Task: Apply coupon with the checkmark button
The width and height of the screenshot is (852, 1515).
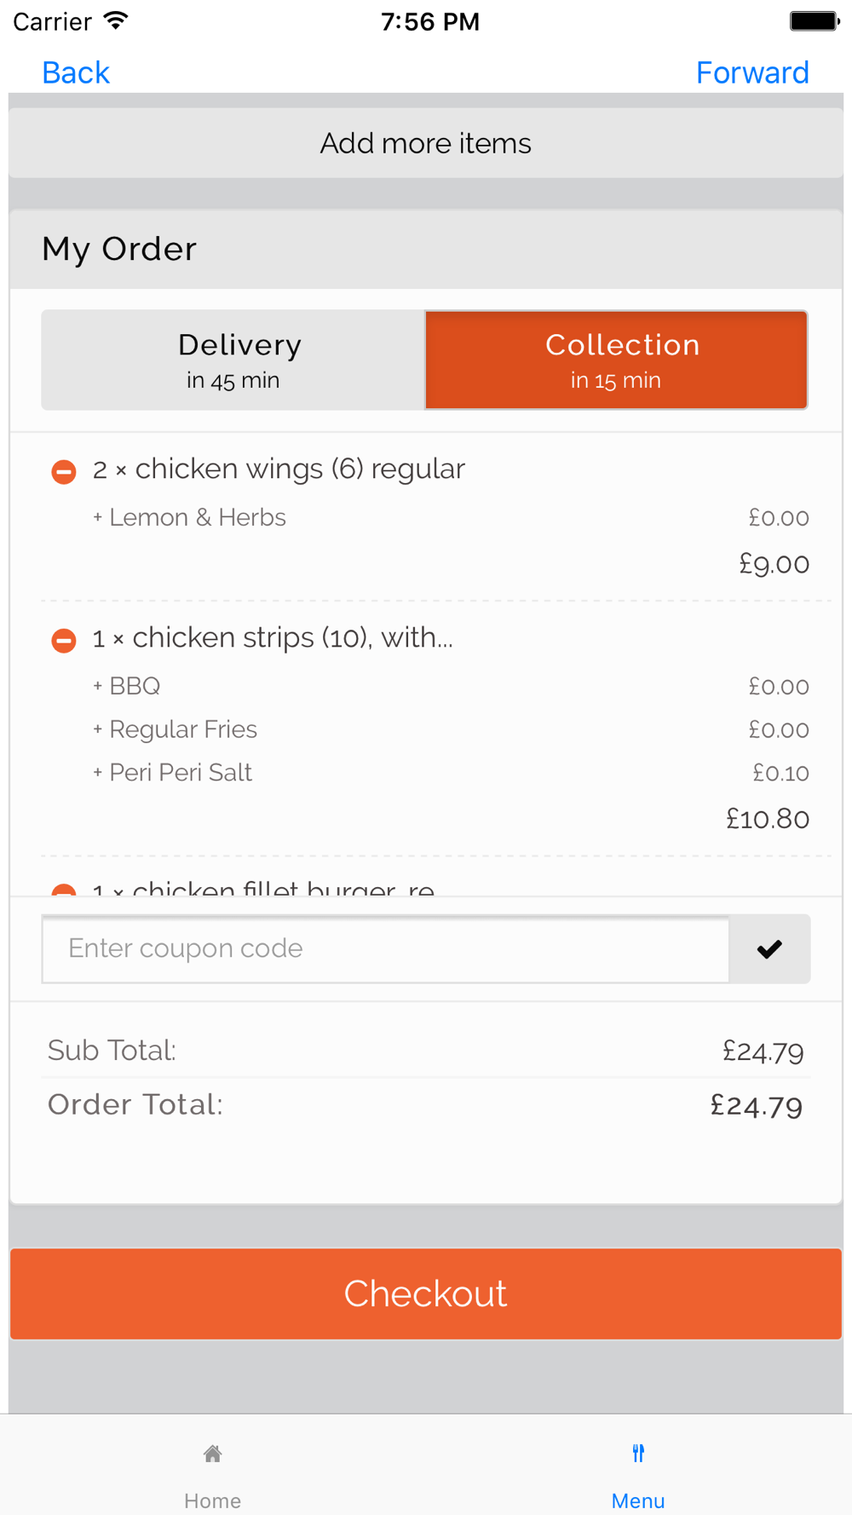Action: (x=769, y=948)
